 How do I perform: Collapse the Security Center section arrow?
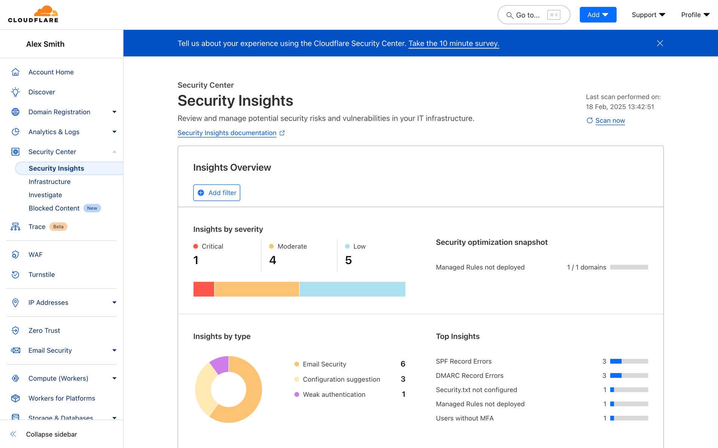(114, 152)
